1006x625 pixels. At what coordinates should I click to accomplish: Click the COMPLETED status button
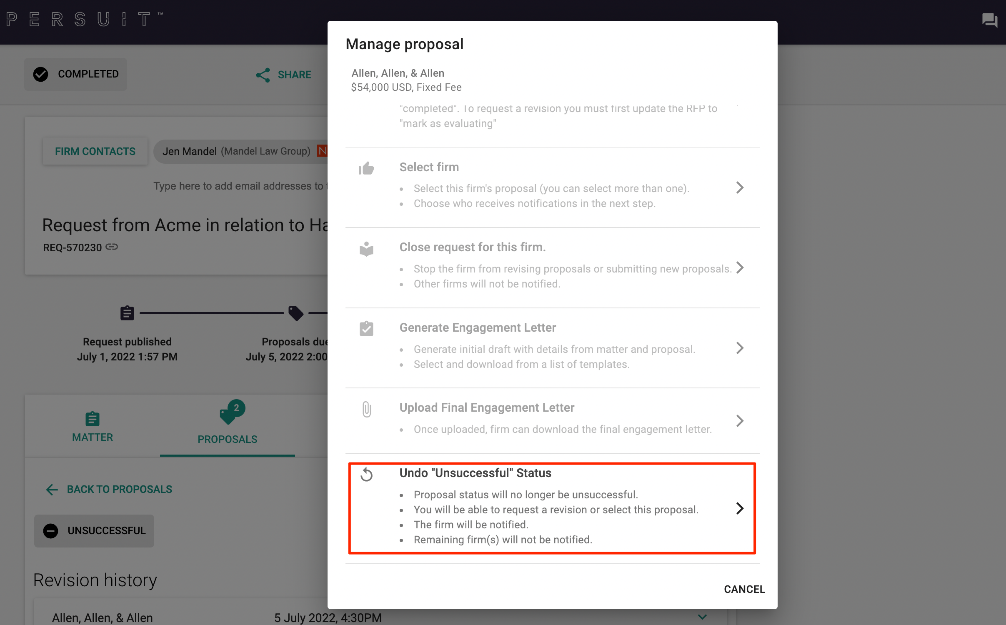pos(76,74)
